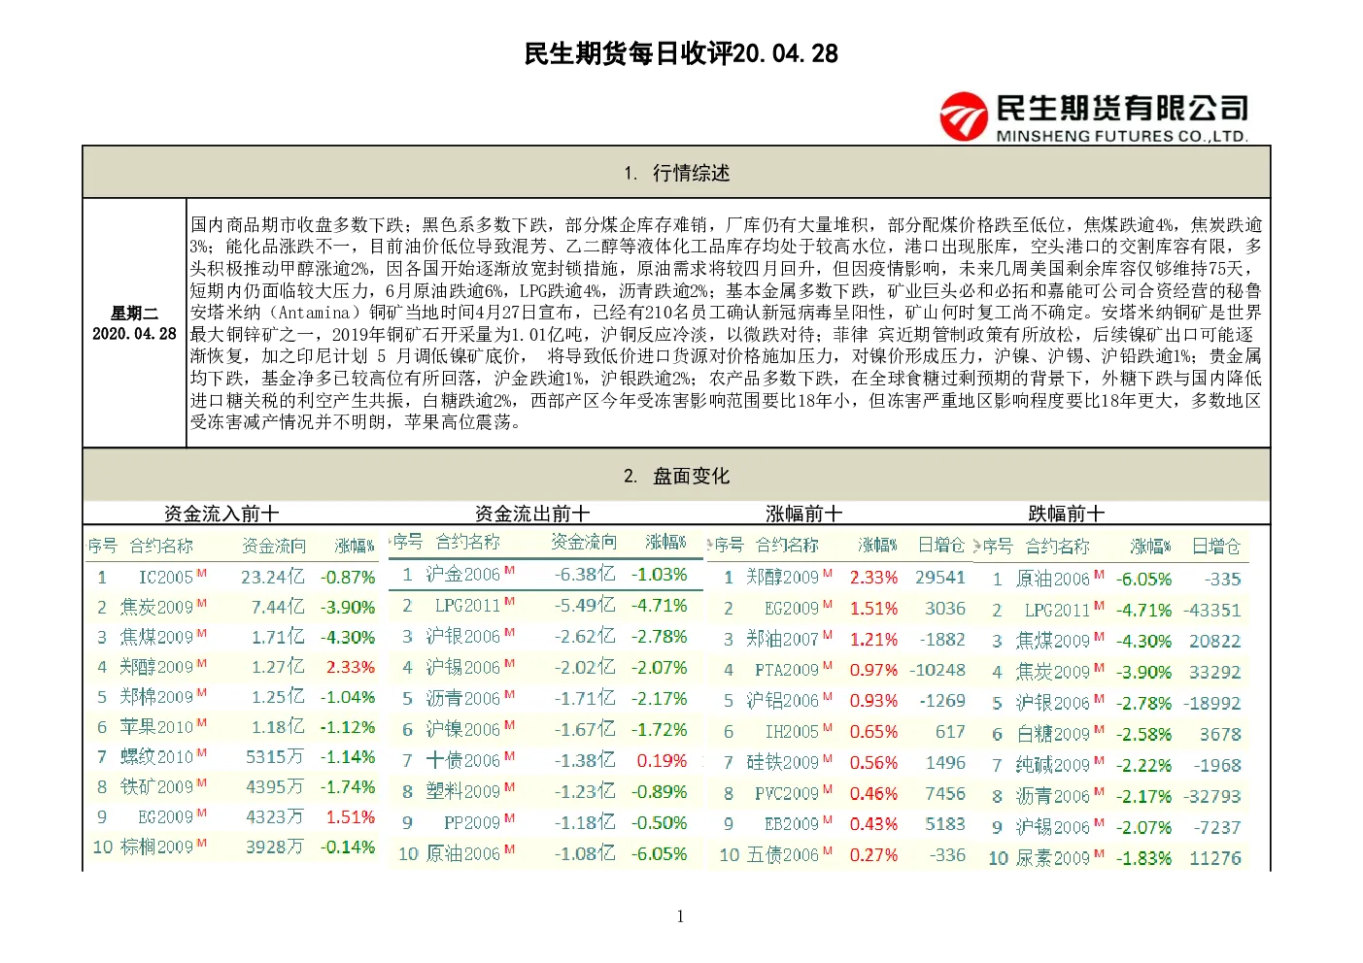Click the -43351 position change value
This screenshot has height=963, width=1363.
pos(1211,610)
